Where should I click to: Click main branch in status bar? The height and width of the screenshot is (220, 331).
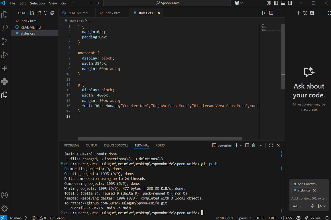(x=15, y=218)
